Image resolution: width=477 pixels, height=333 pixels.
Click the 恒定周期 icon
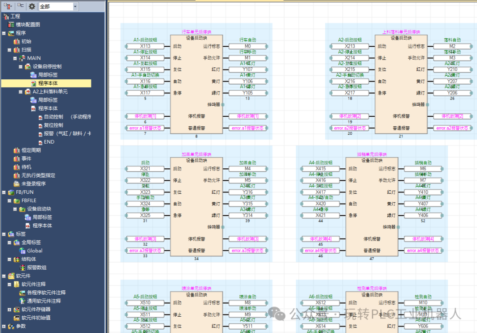[x=17, y=150]
